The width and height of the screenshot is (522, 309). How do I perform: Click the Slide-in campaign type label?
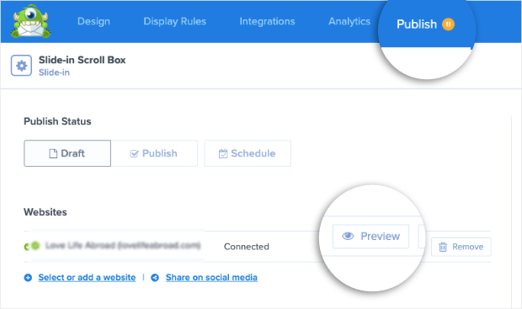[54, 72]
